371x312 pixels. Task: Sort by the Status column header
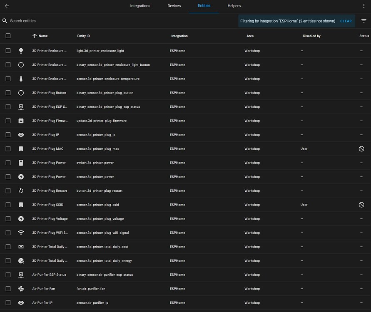[x=364, y=36]
